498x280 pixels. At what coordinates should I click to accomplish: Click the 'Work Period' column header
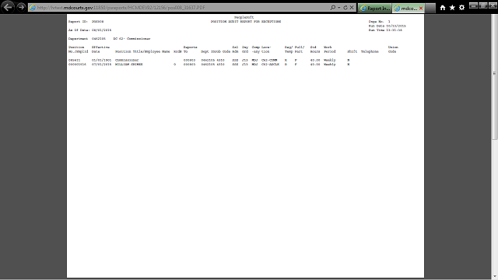(329, 49)
